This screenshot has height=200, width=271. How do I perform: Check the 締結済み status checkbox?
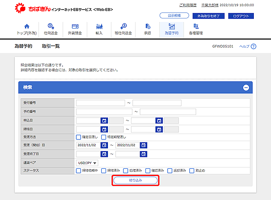(103, 171)
